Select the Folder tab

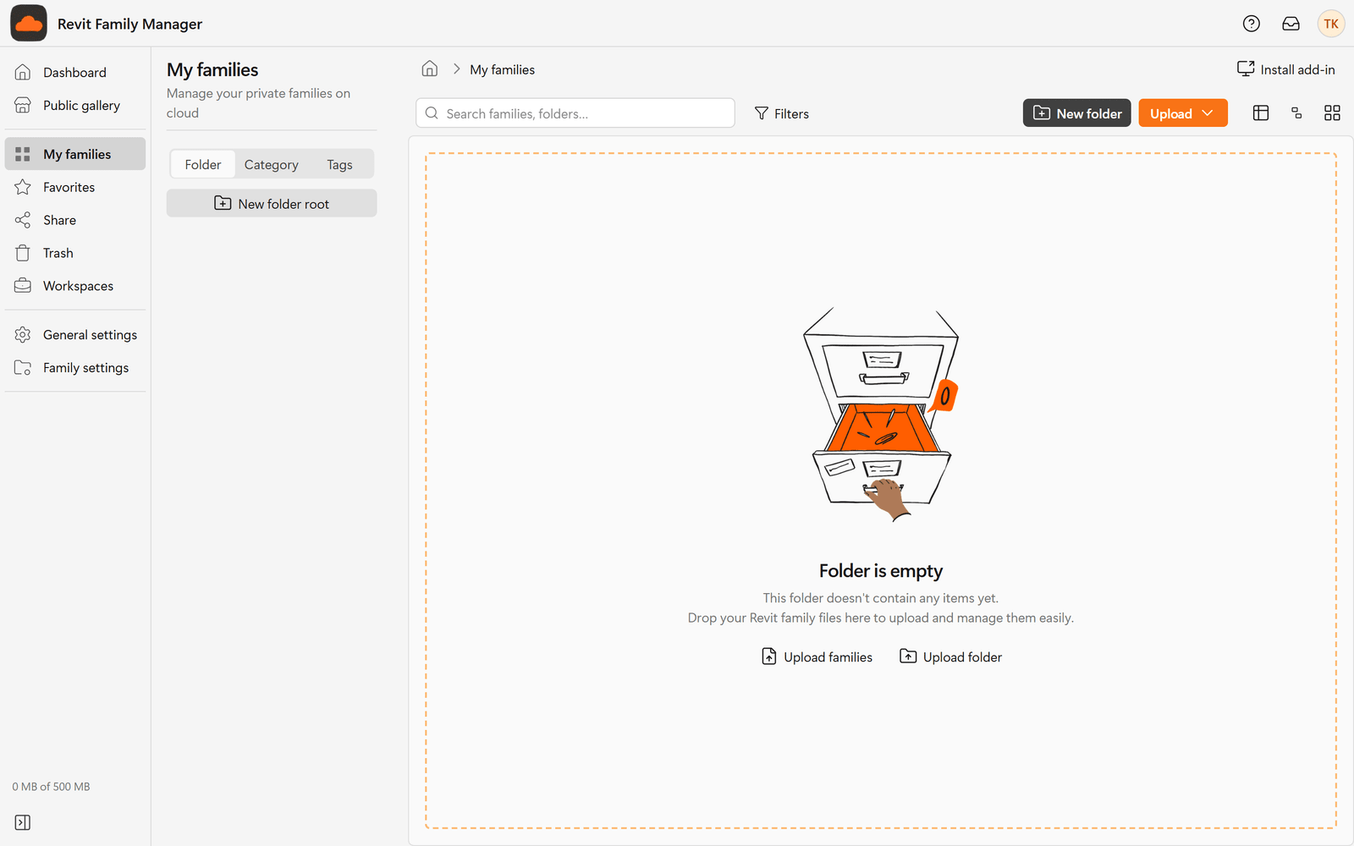(x=203, y=164)
